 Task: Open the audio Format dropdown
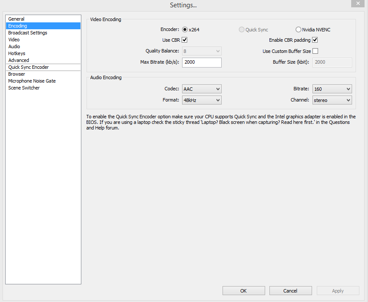[x=201, y=100]
